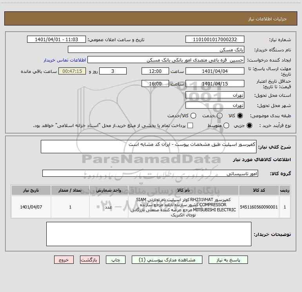Image resolution: width=302 pixels, height=292 pixels.
Task: Select the خدمت radio button
Action: point(220,116)
